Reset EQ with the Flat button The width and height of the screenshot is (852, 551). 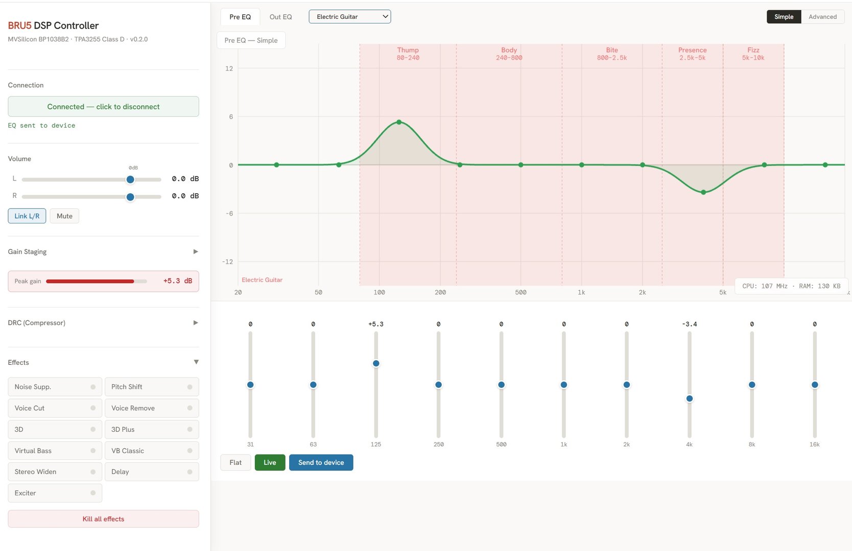(x=235, y=463)
